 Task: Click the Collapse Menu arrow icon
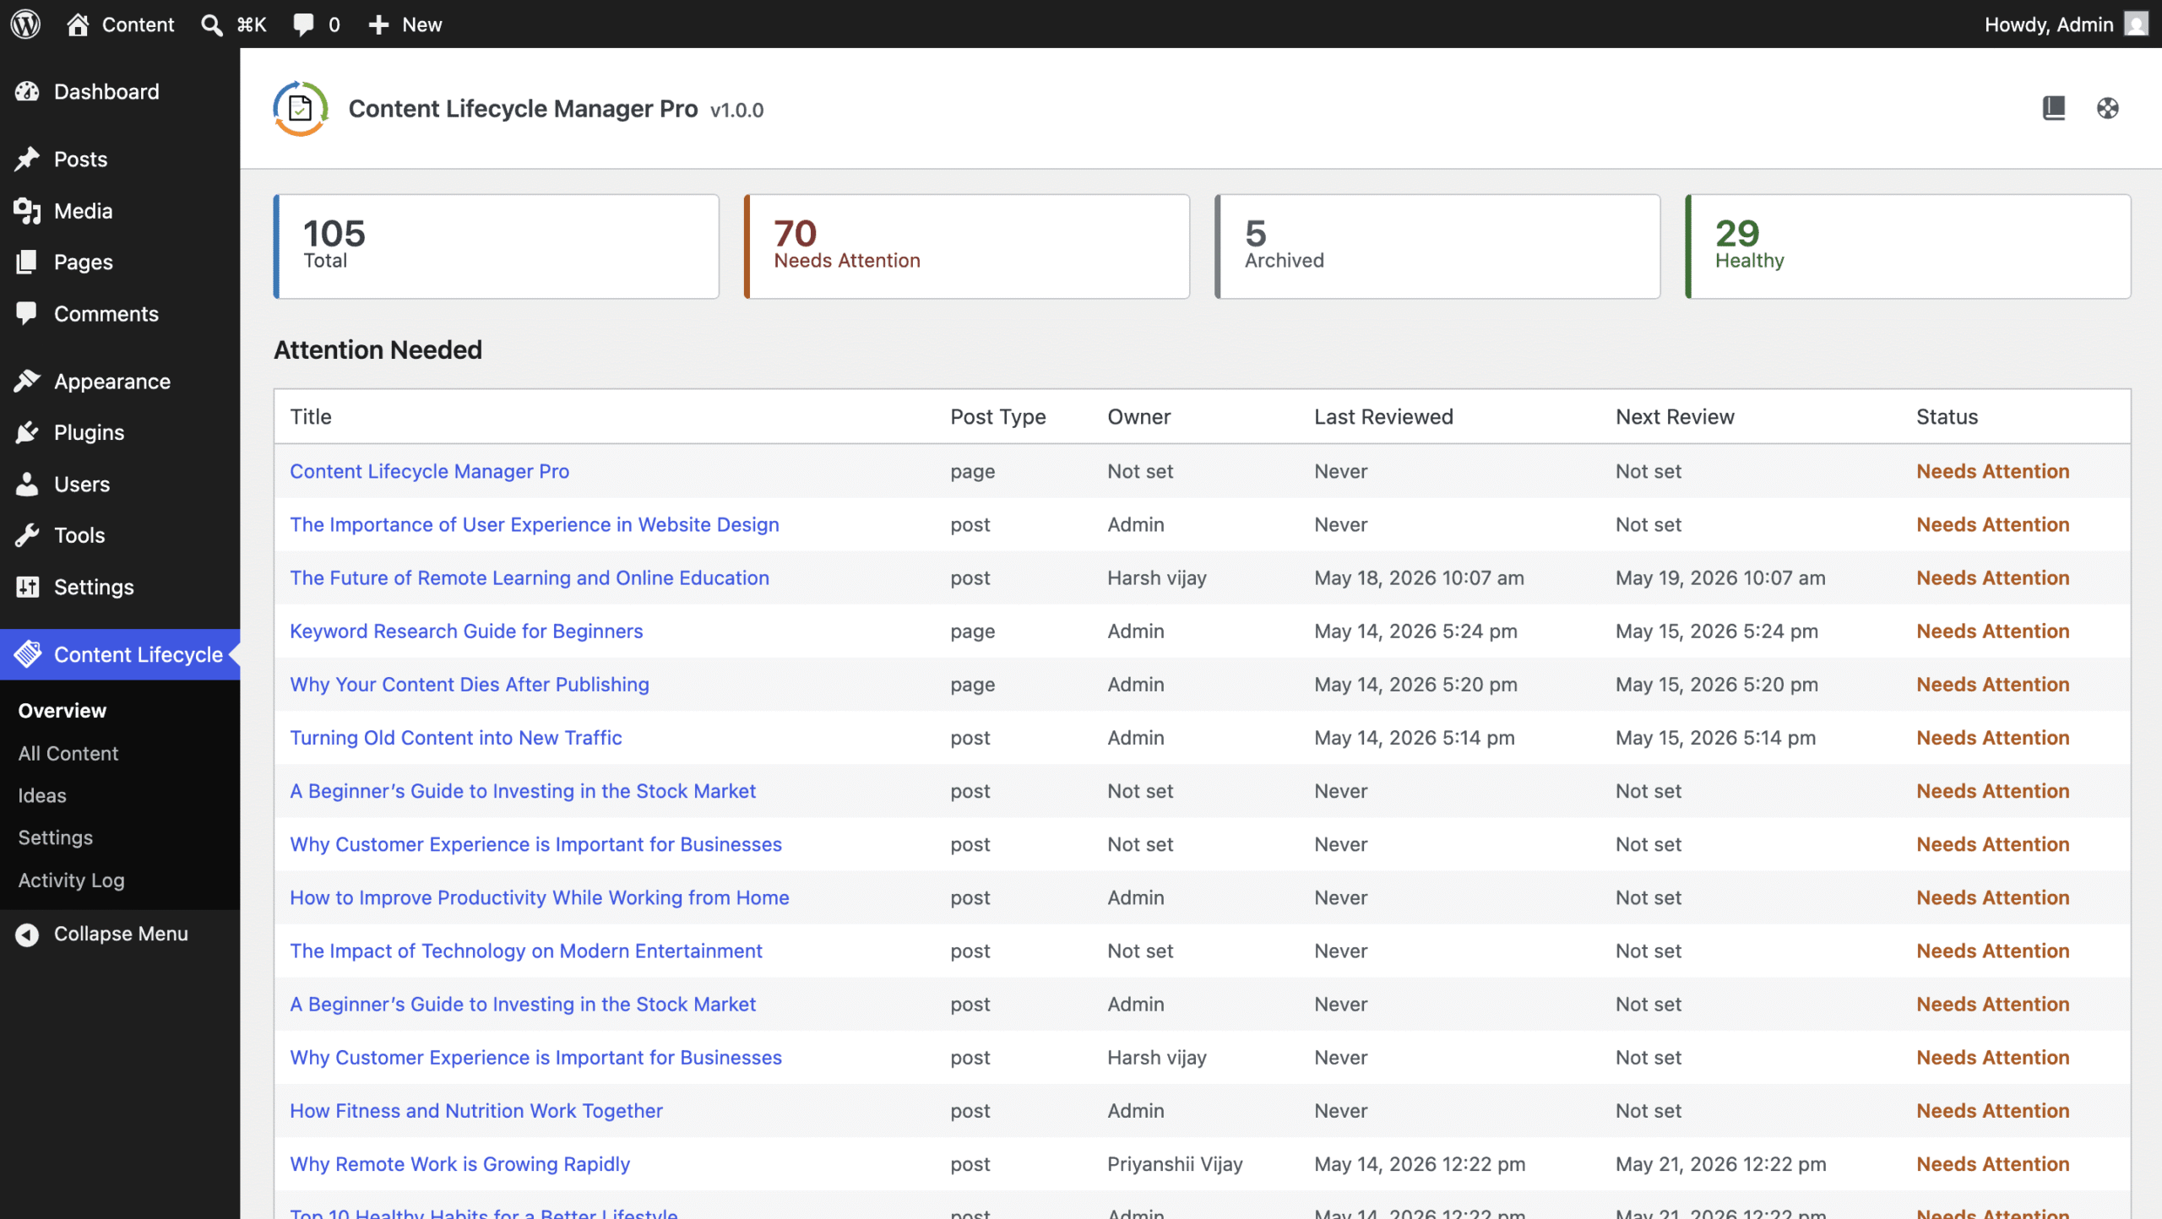(27, 934)
